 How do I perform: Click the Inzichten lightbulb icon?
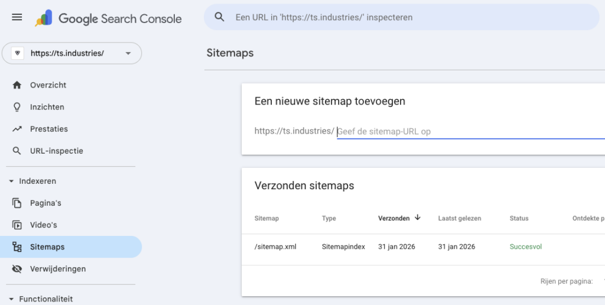[x=17, y=107]
